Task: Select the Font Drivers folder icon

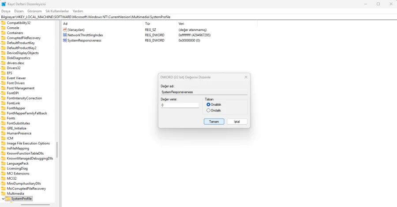Action: (3, 83)
